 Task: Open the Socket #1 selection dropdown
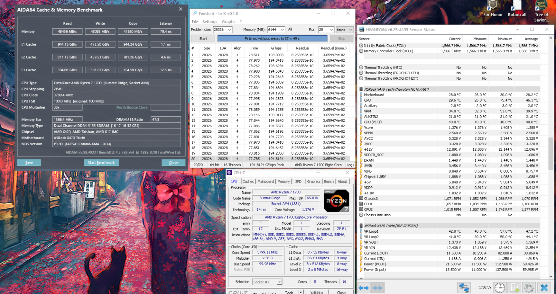(x=279, y=282)
